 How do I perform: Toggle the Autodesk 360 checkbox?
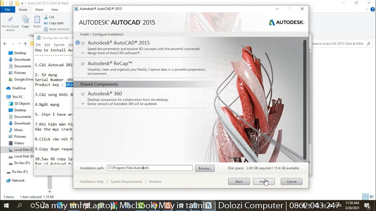[83, 94]
